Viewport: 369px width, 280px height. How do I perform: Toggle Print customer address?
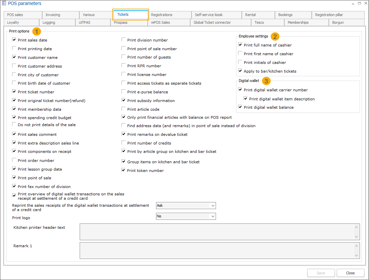14,66
